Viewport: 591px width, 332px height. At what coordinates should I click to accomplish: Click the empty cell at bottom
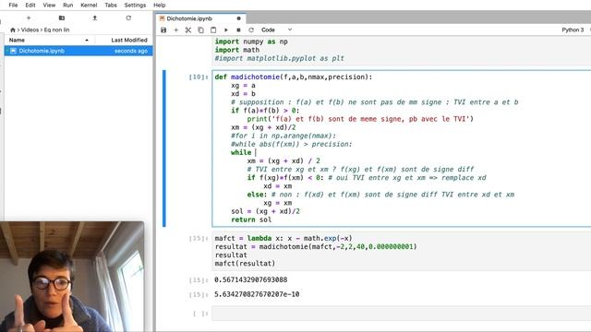pos(402,314)
